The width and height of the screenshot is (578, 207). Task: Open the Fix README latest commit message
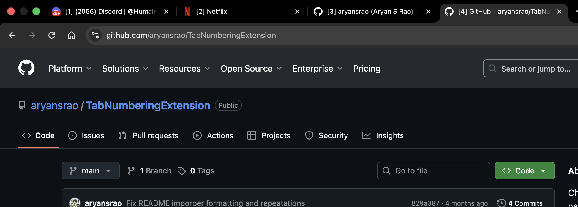click(216, 203)
